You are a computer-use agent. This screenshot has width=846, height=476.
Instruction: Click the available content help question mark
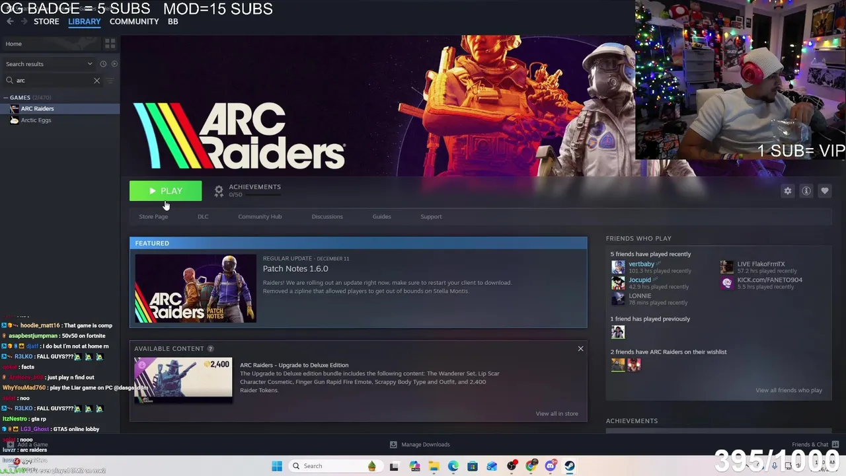210,348
